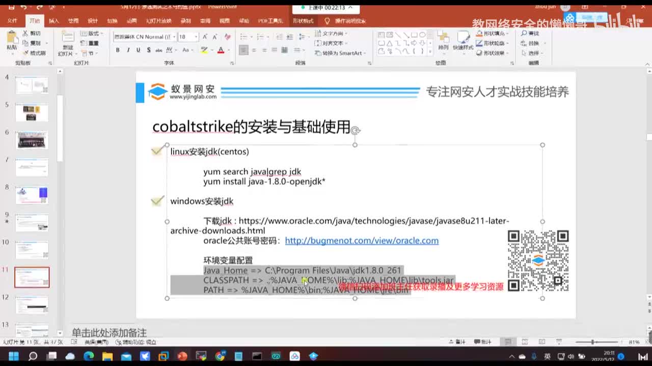Toggle Italic formatting
This screenshot has height=366, width=652.
[128, 50]
